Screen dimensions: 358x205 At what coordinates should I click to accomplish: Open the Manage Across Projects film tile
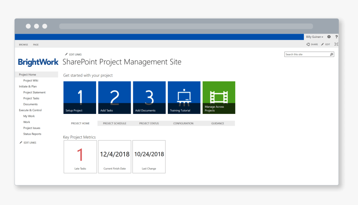[x=219, y=98]
